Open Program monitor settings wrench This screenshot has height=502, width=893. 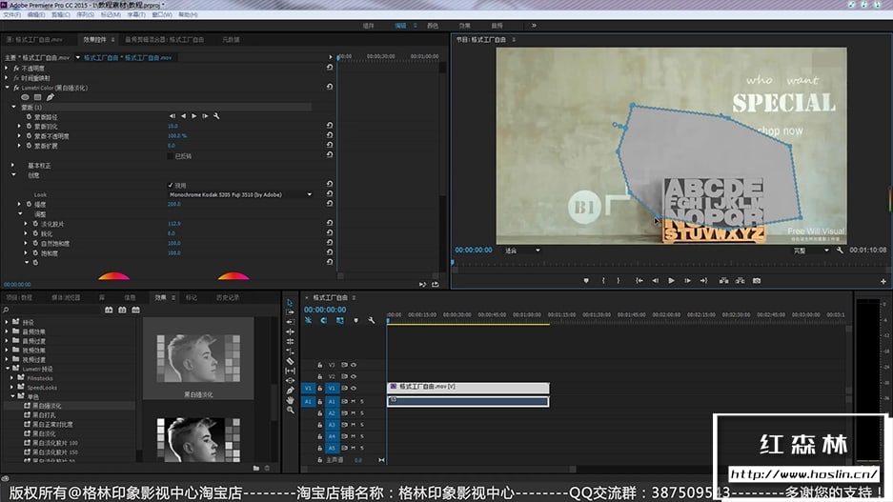[x=840, y=250]
